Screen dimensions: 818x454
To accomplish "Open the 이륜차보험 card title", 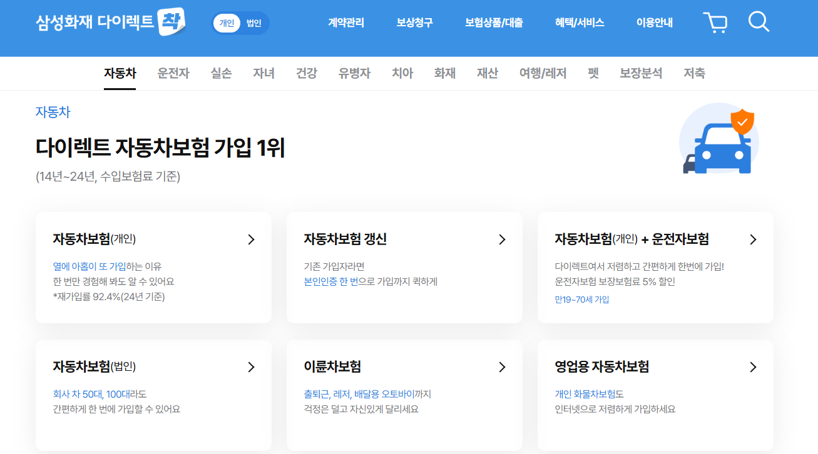I will [332, 366].
